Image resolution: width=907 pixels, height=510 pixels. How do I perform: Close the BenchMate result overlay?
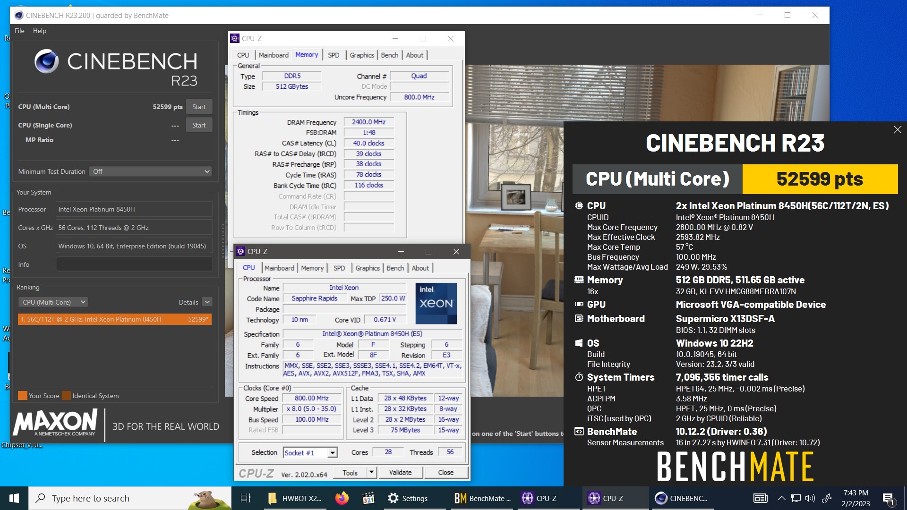point(898,129)
